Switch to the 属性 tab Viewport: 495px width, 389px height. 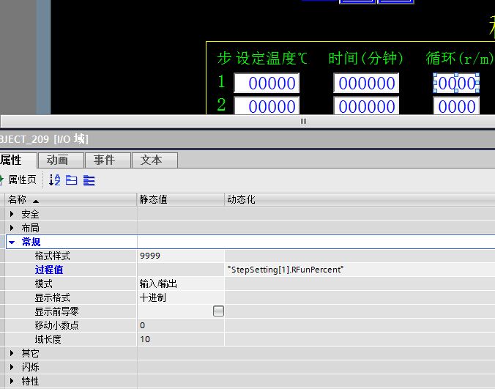pyautogui.click(x=18, y=160)
